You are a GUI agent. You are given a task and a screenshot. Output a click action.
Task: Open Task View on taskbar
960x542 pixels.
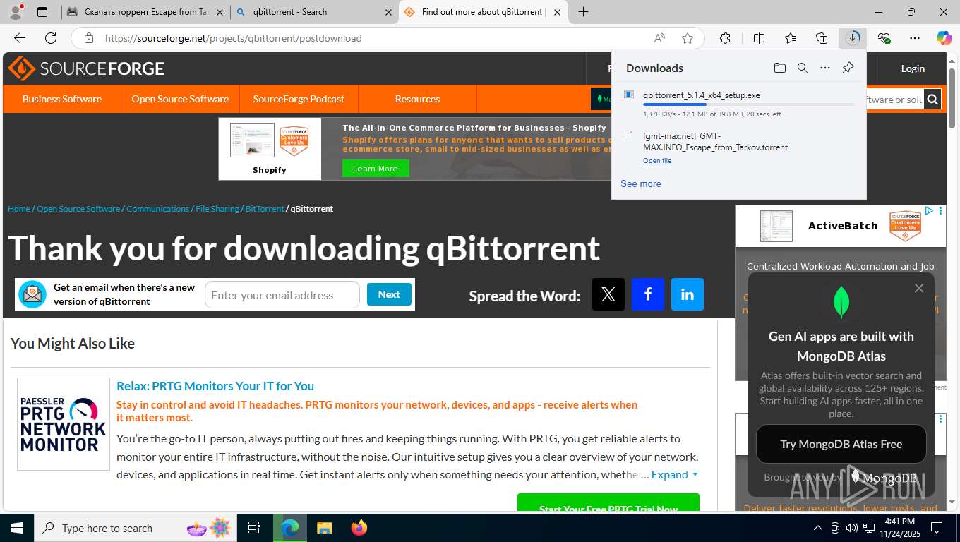254,528
